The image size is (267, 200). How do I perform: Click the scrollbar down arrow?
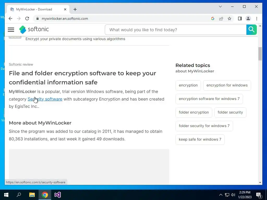click(260, 183)
